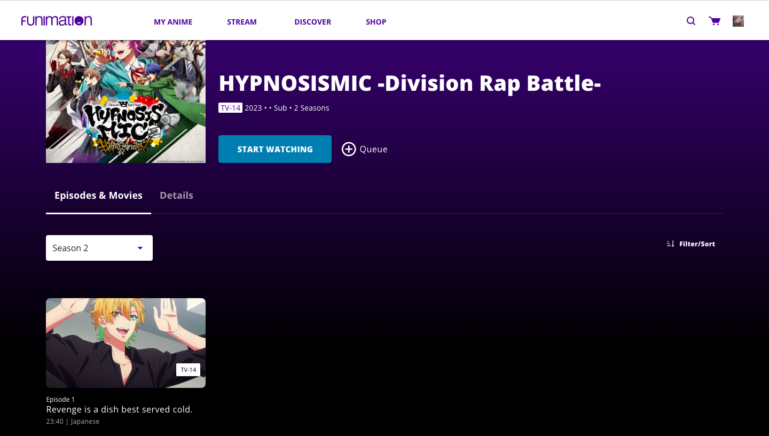Open the Shop nav link
The width and height of the screenshot is (769, 436).
pyautogui.click(x=376, y=22)
